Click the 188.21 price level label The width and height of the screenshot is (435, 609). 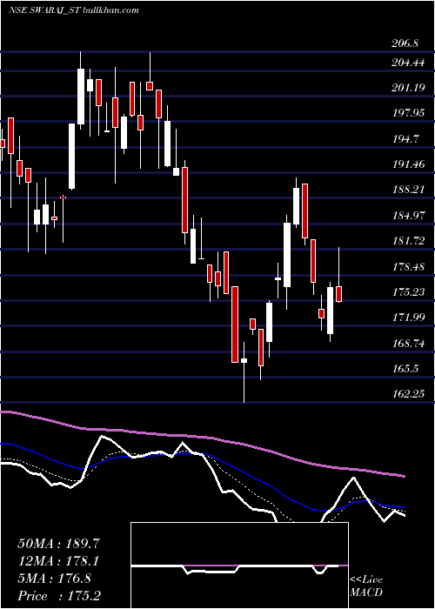click(x=408, y=190)
